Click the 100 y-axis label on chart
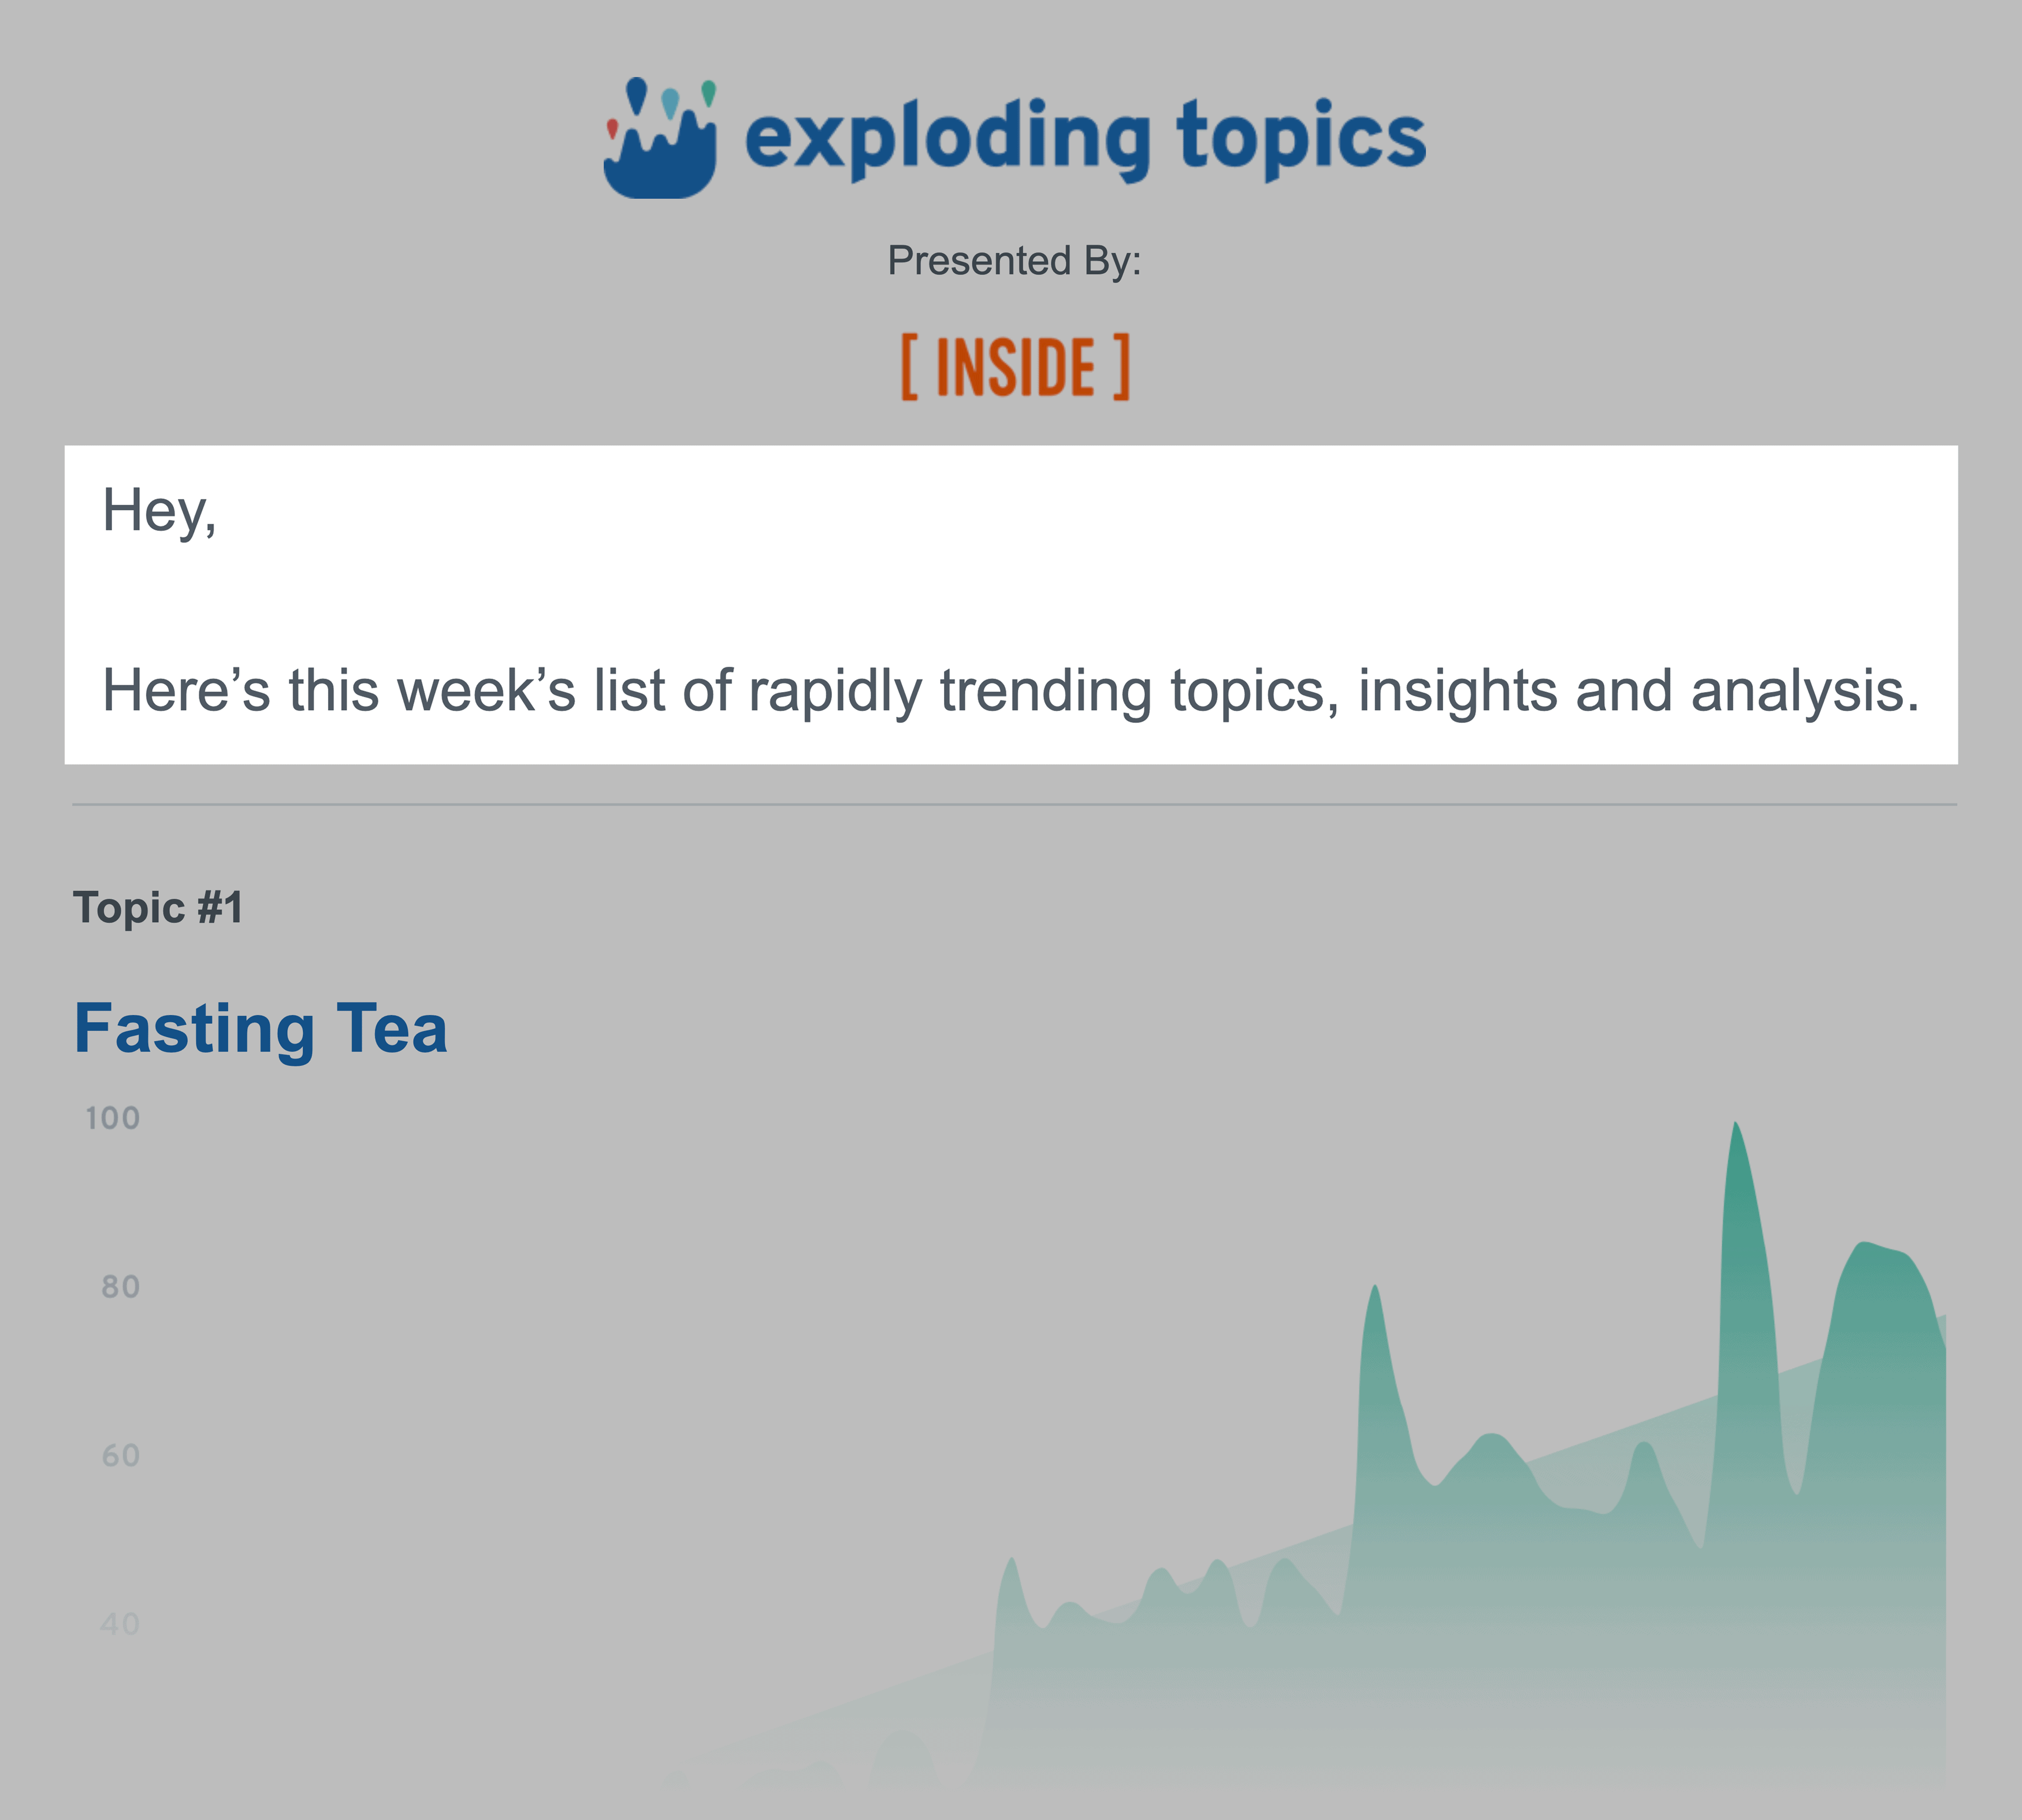The image size is (2022, 1820). pyautogui.click(x=113, y=1118)
